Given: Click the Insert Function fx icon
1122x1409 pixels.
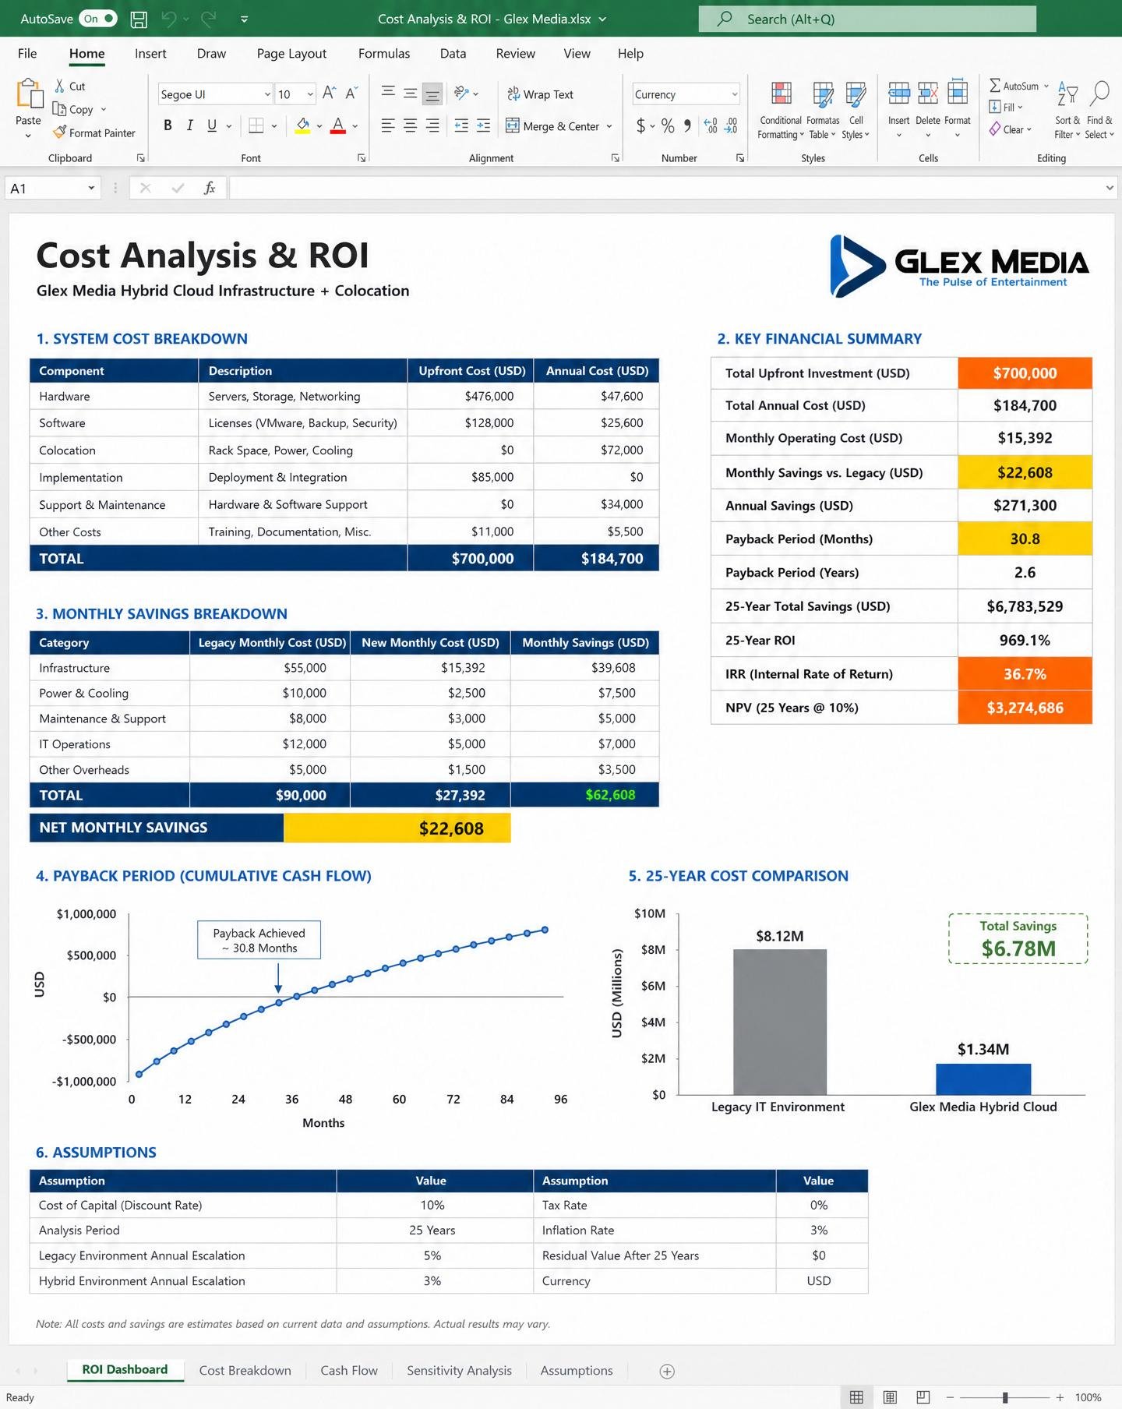Looking at the screenshot, I should (x=209, y=188).
